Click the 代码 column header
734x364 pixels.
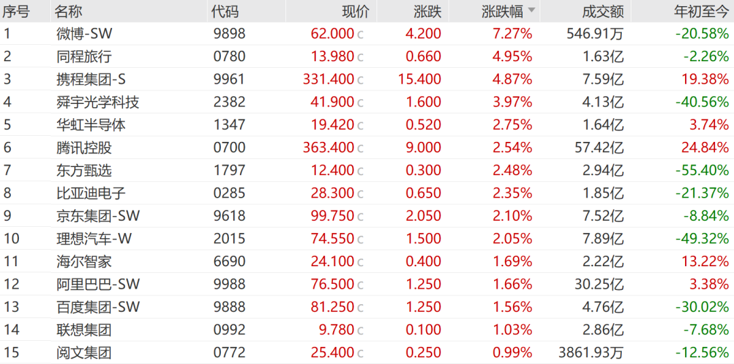coord(225,11)
